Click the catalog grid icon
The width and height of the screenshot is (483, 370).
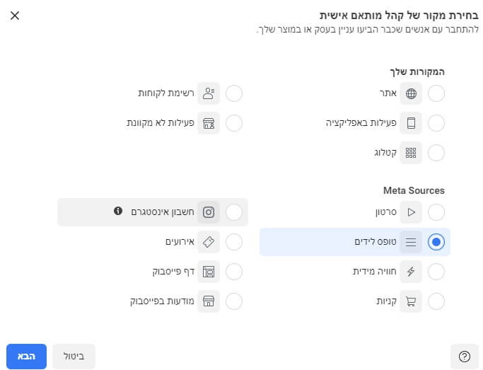click(x=411, y=153)
